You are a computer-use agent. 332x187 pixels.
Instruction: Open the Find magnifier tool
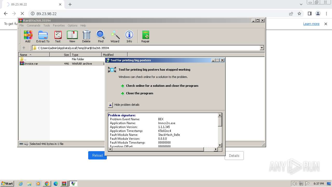pos(101,36)
